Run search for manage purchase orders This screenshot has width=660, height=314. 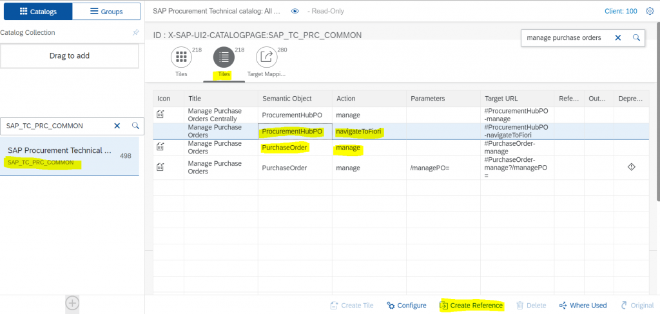pos(636,38)
